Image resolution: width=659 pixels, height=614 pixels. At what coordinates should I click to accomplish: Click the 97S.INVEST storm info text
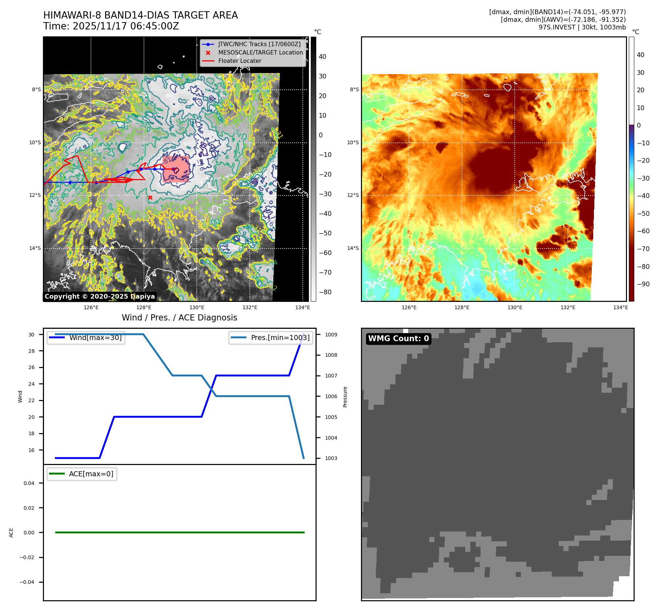click(582, 27)
